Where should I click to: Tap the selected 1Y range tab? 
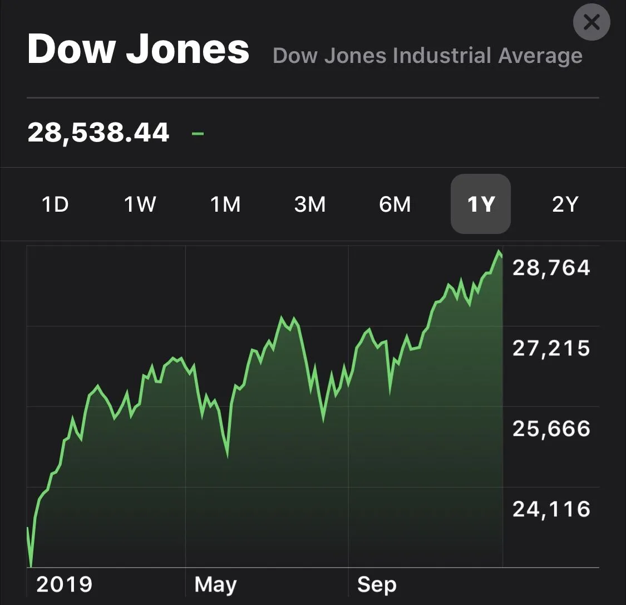point(480,204)
